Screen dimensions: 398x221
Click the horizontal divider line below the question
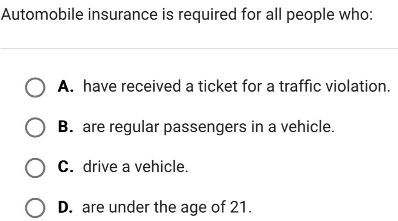(199, 48)
